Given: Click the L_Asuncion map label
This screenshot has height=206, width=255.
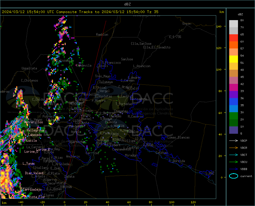Looking at the screenshot, I should [142, 66].
